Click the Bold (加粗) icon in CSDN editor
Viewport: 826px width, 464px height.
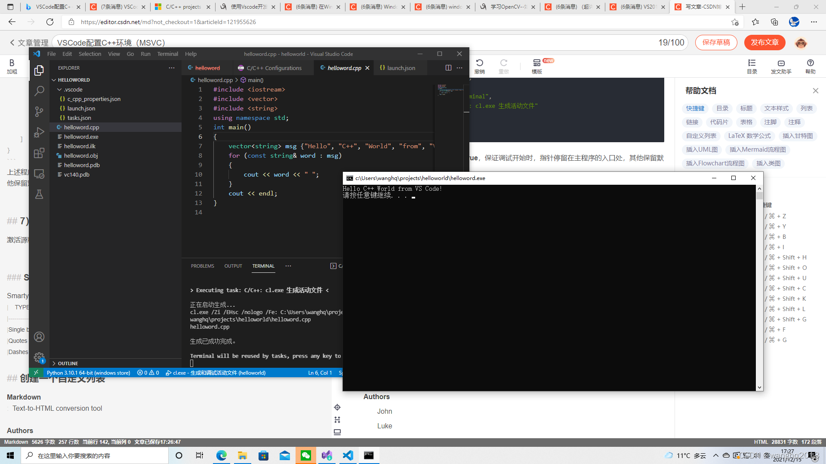[x=12, y=66]
